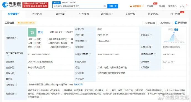Open the Tianyancha home logo at top left
The width and height of the screenshot is (191, 102).
tap(12, 5)
